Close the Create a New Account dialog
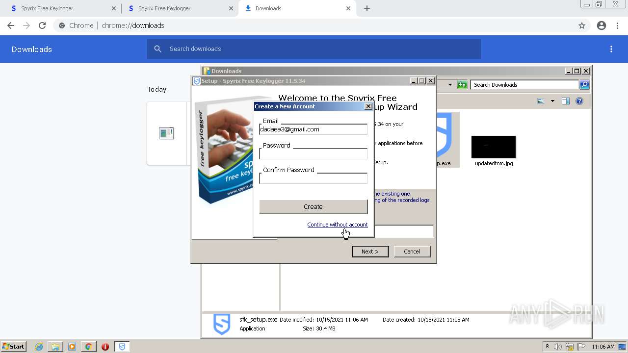The height and width of the screenshot is (353, 628). (368, 106)
